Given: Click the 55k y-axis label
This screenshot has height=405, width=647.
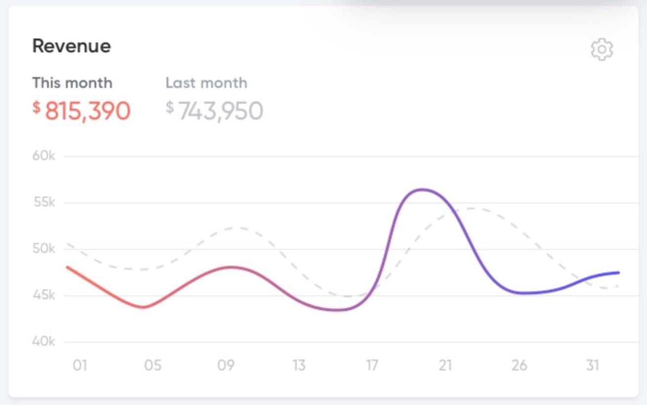Looking at the screenshot, I should pyautogui.click(x=44, y=202).
